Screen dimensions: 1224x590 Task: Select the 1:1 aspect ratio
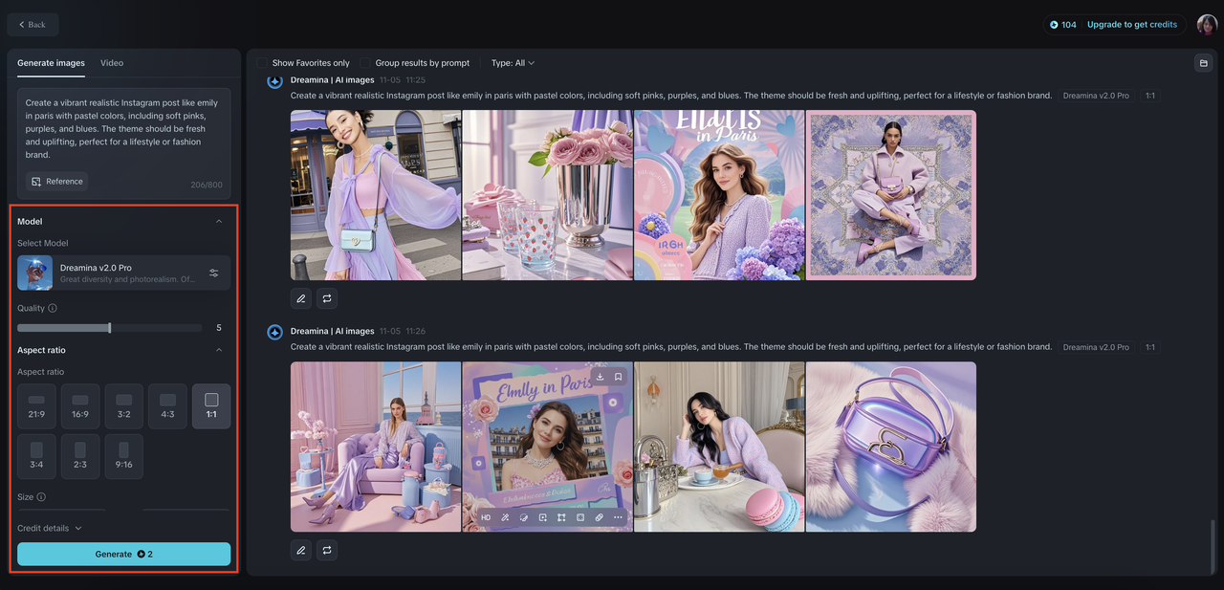(x=211, y=406)
